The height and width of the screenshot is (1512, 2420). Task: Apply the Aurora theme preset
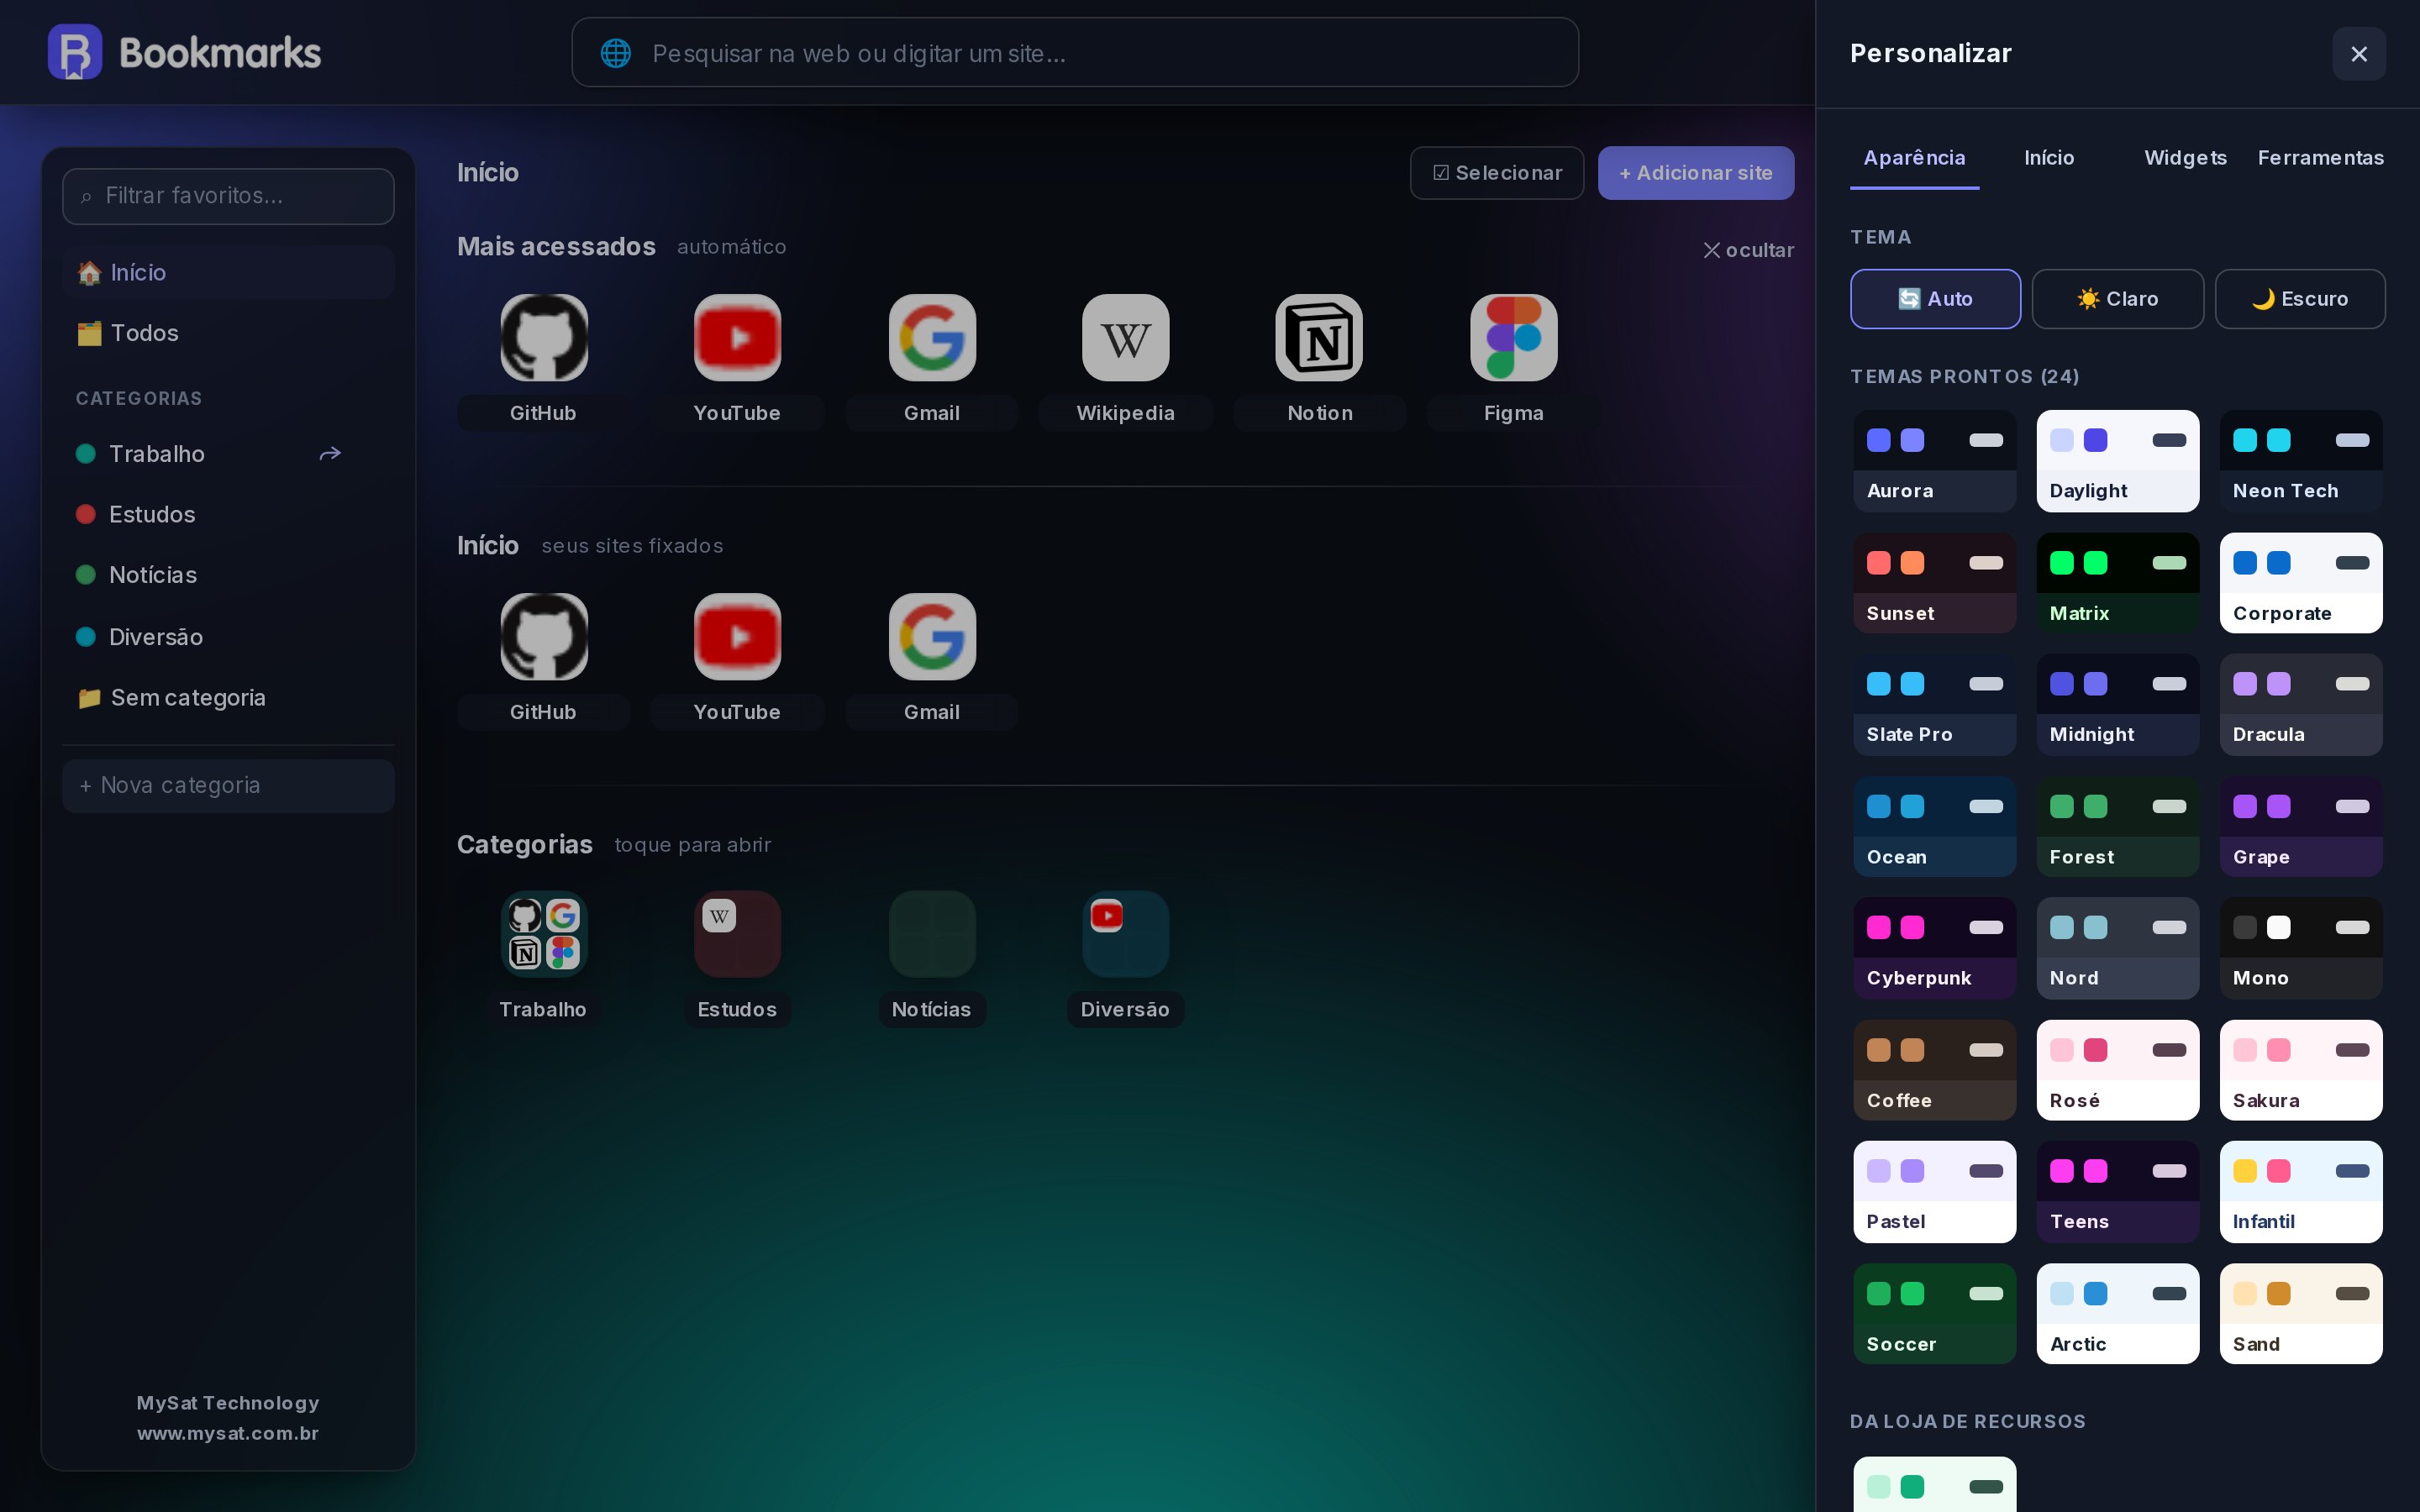click(1935, 461)
